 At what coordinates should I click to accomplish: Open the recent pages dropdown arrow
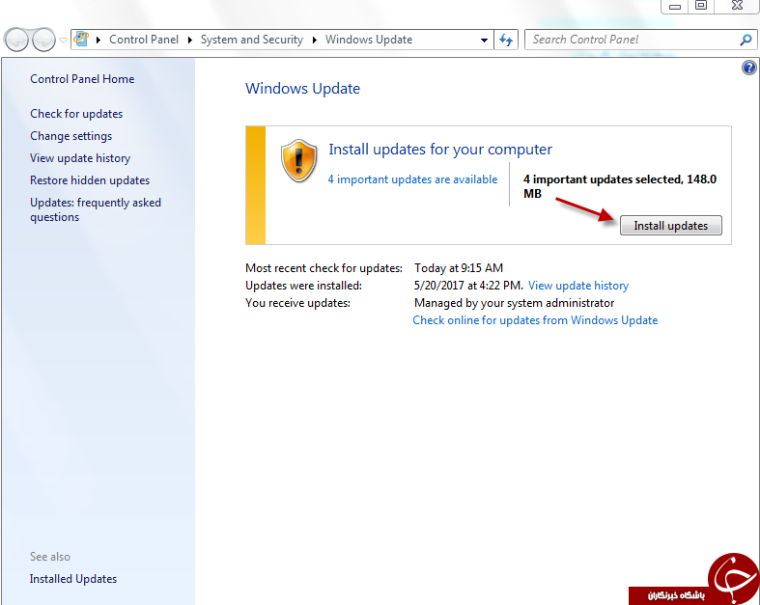click(x=63, y=41)
